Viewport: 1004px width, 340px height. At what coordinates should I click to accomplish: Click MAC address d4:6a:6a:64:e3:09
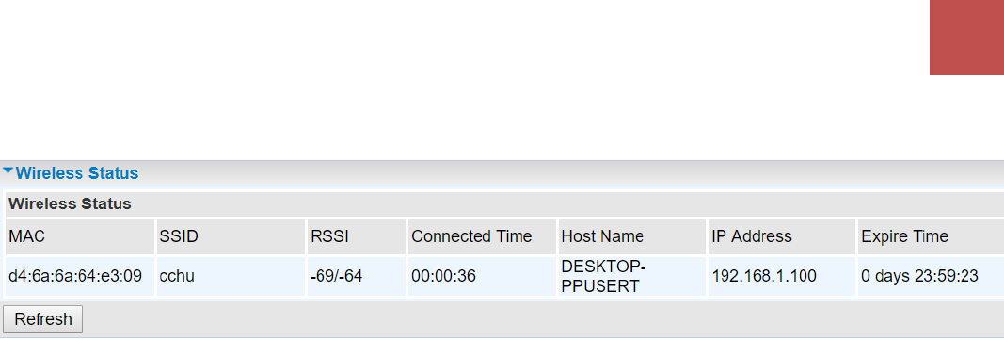tap(75, 276)
